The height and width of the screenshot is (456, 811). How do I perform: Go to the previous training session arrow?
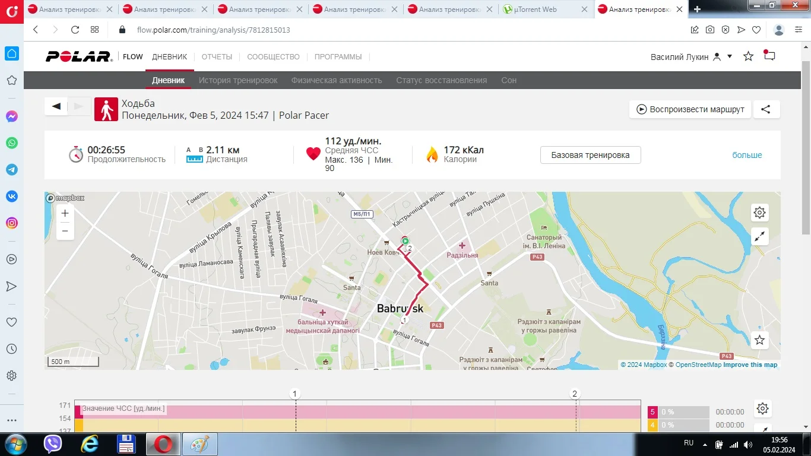coord(56,106)
